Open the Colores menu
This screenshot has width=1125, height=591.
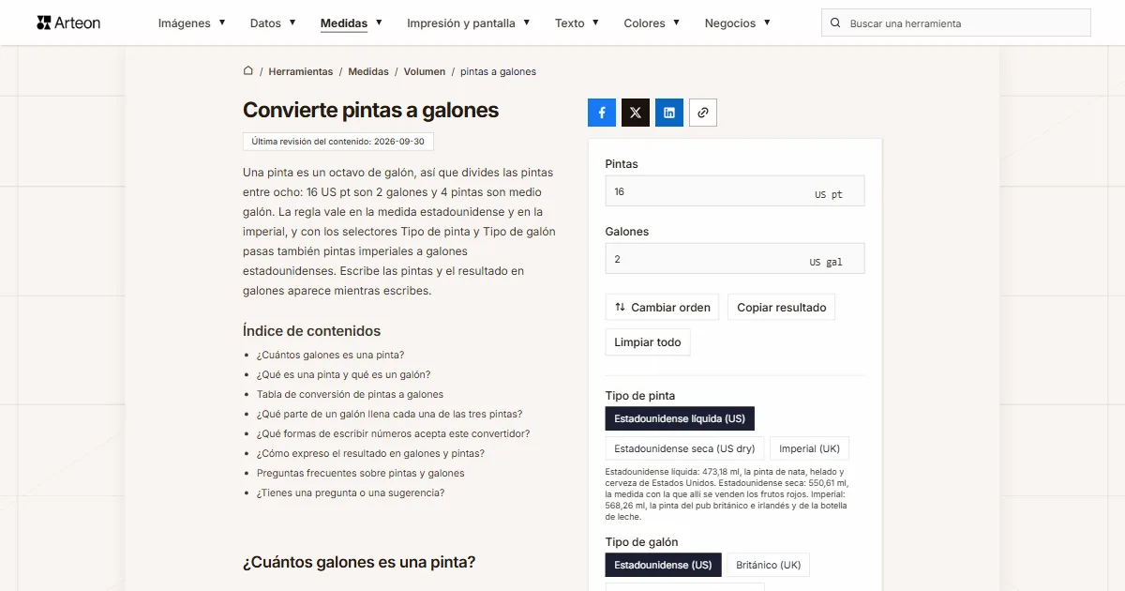652,23
